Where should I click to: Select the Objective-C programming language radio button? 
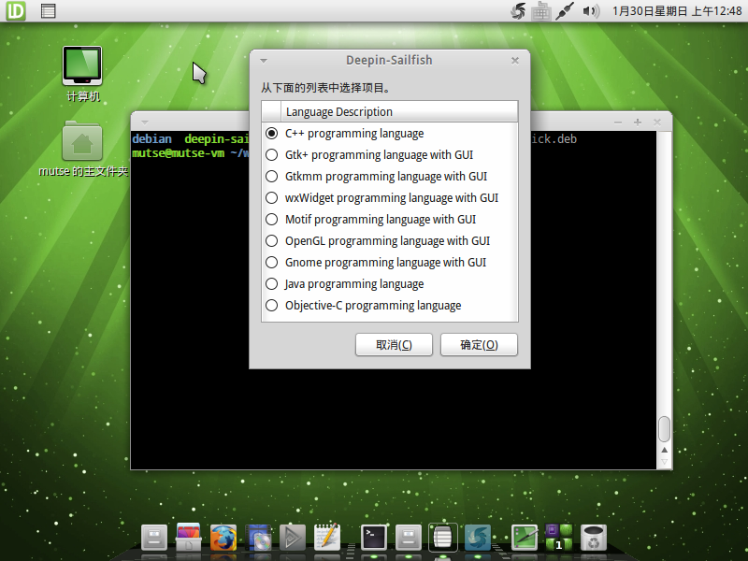271,306
